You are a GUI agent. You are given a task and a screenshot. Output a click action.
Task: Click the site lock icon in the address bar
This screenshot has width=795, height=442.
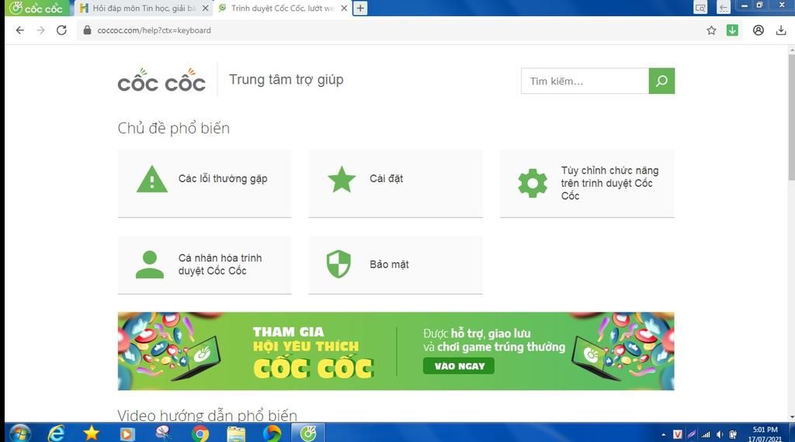tap(87, 30)
